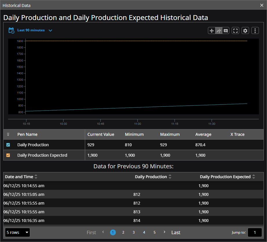Toggle full screen chart view
The width and height of the screenshot is (267, 242).
pos(235,30)
